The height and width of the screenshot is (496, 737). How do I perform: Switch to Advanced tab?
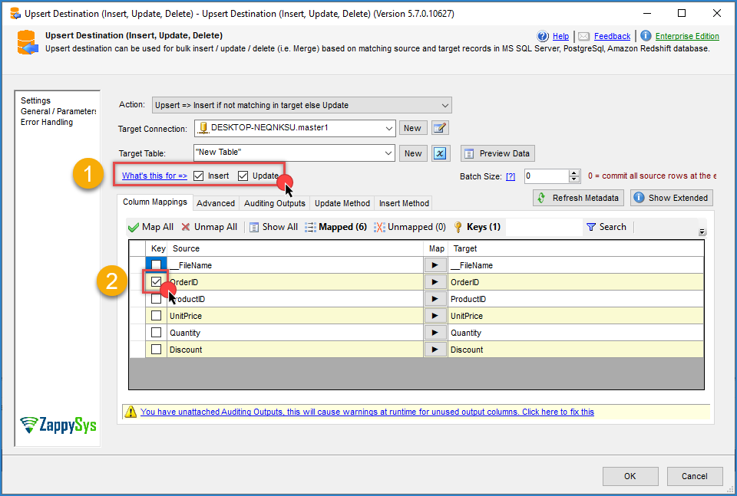[216, 204]
